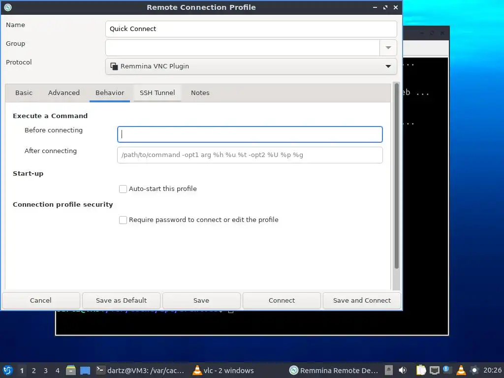Open the update notifier tray icon
Screen dimensions: 504x378
[x=447, y=370]
